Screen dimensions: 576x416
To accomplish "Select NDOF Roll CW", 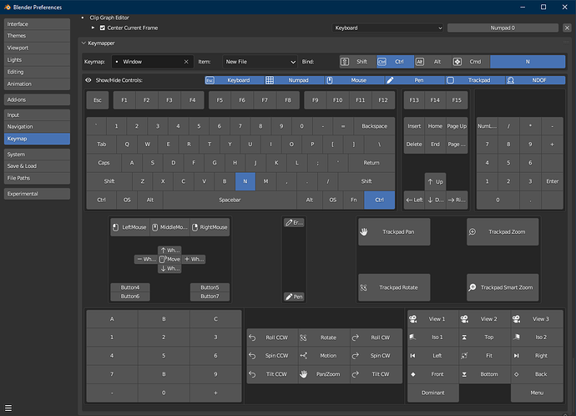I will 376,337.
